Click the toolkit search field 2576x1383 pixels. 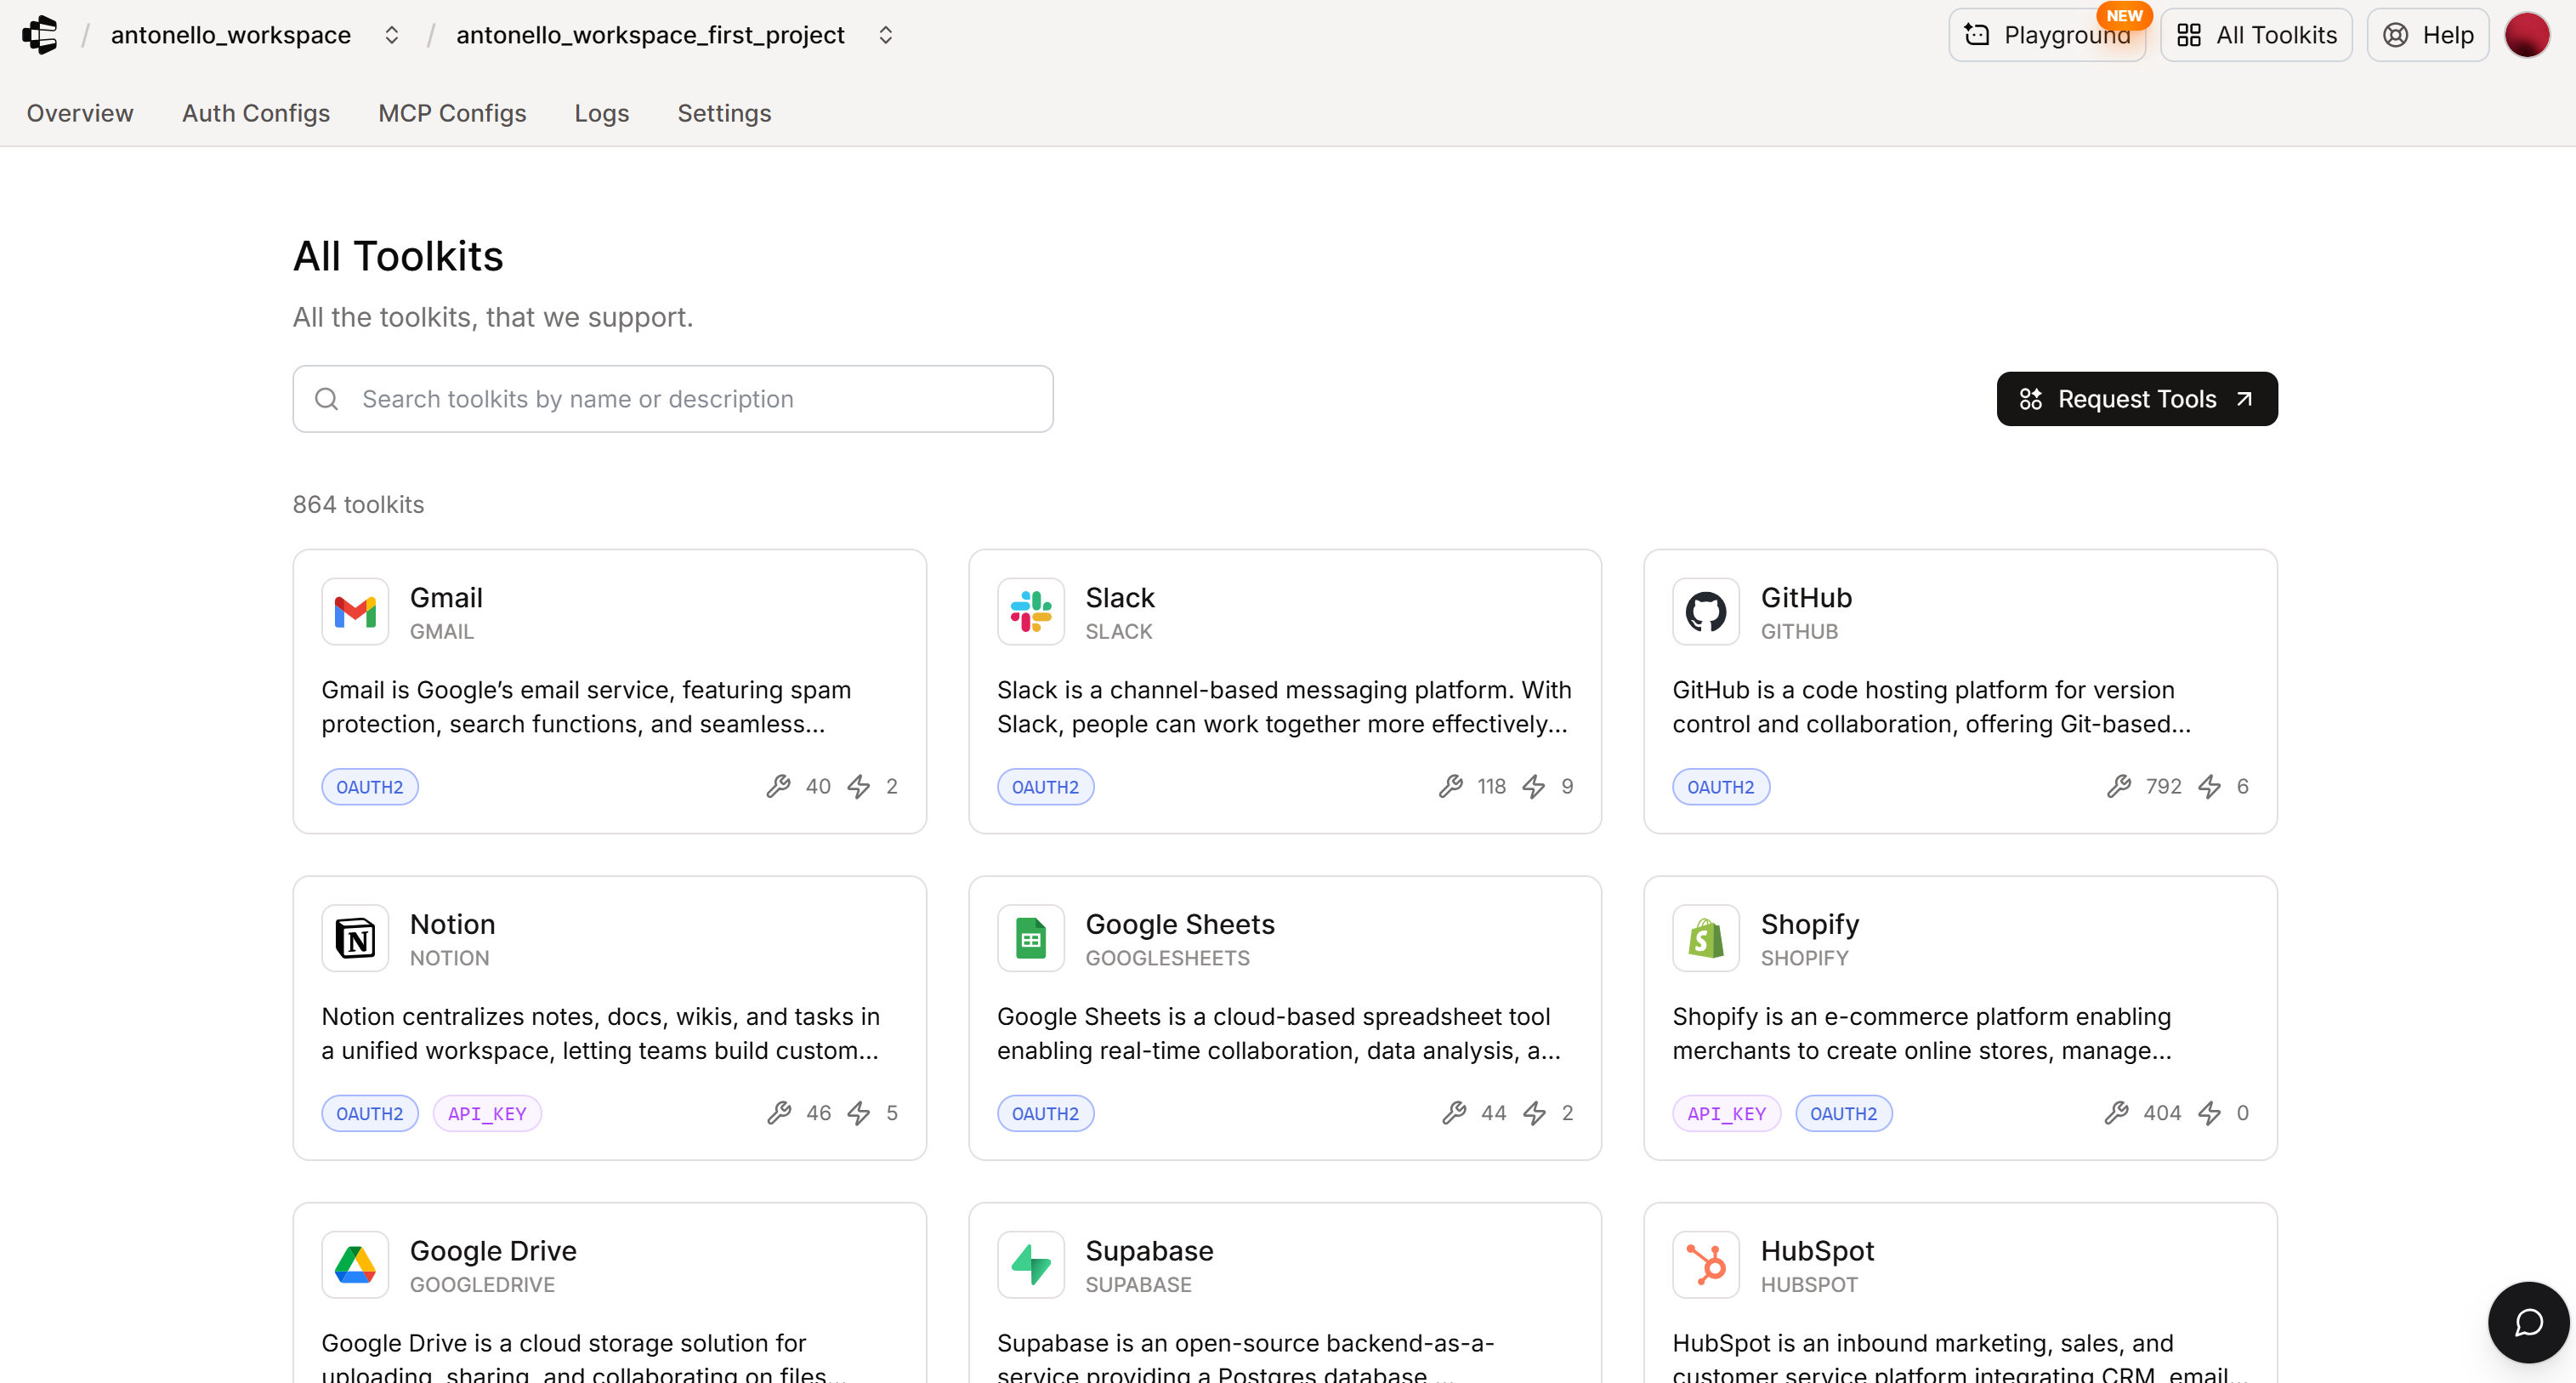coord(672,398)
